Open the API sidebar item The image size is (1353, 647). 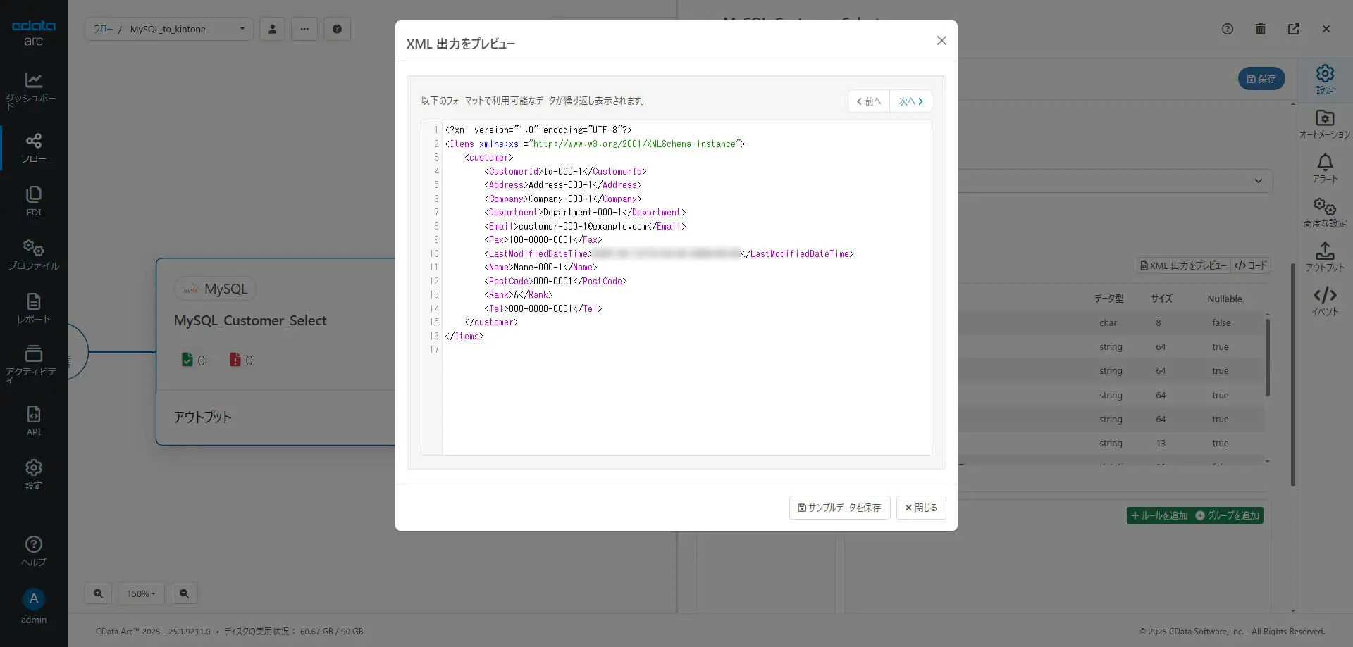pos(33,421)
